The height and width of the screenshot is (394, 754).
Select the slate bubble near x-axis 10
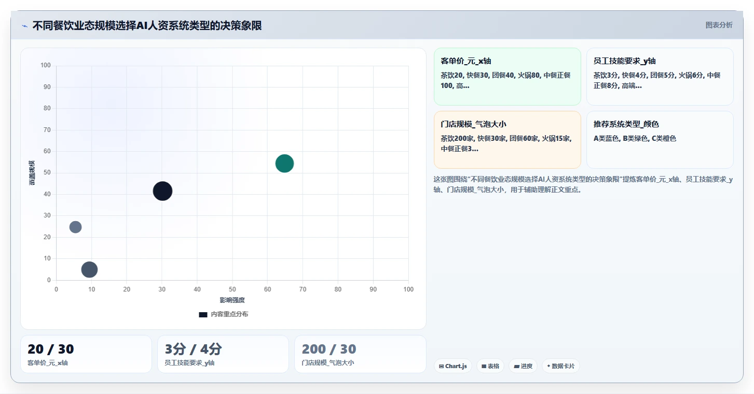89,269
